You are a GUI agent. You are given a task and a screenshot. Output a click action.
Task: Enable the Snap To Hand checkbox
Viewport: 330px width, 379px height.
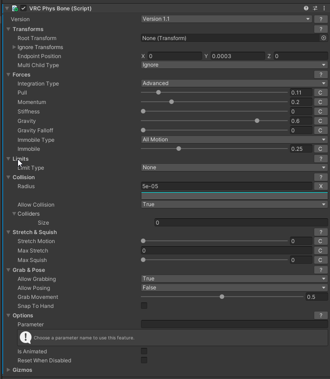click(x=144, y=306)
